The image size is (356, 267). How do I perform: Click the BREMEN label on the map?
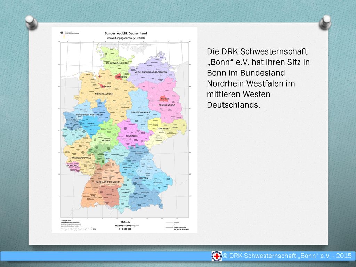[106, 87]
